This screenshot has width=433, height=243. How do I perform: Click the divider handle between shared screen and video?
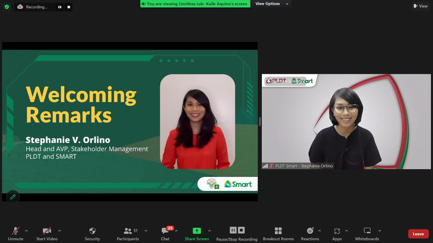[259, 121]
